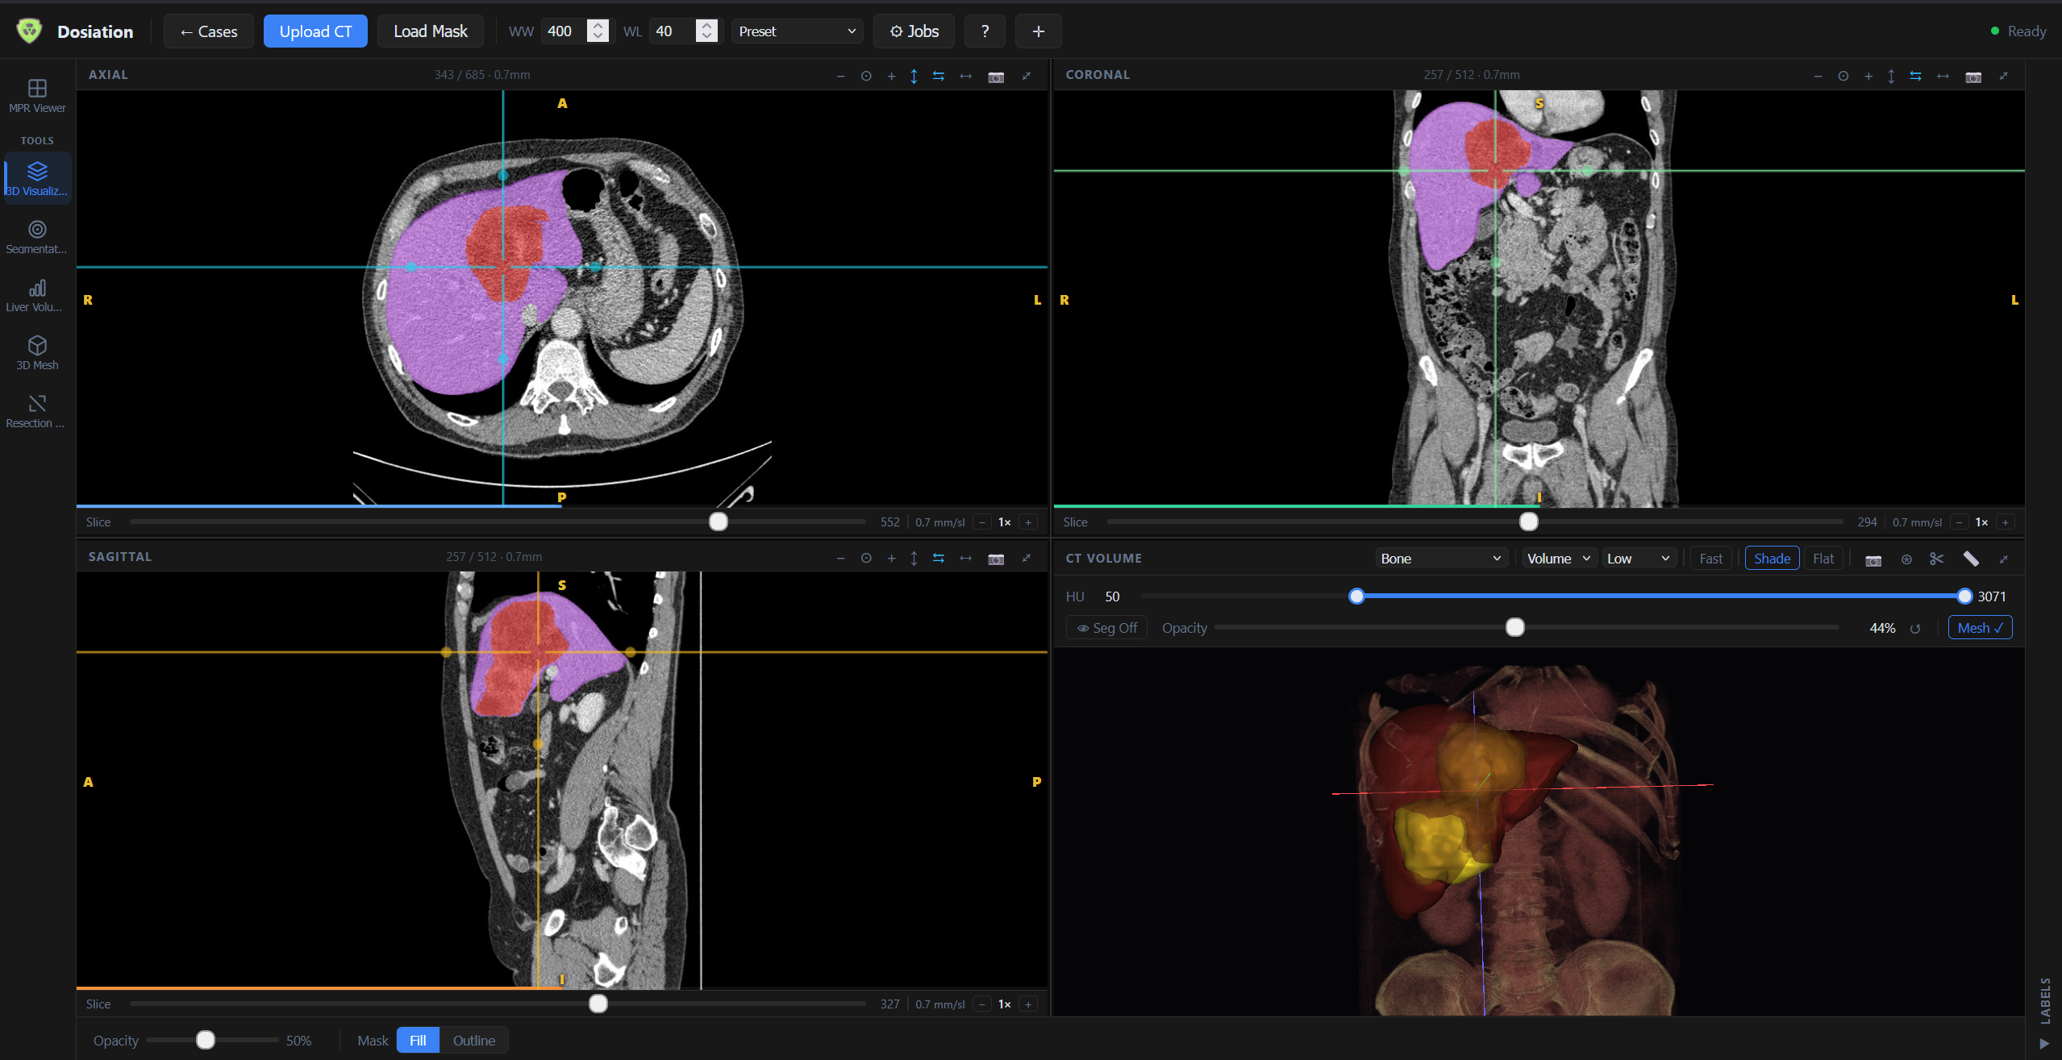Maximize the Axial viewport

(1027, 76)
